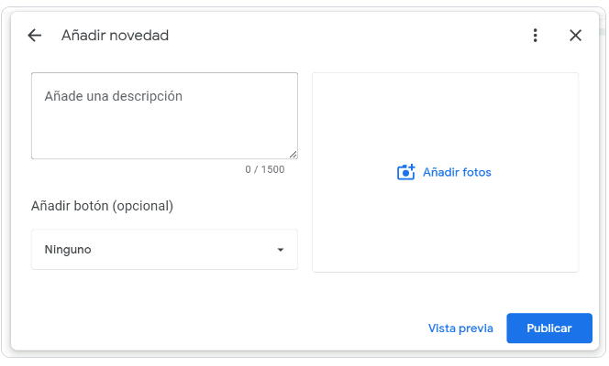This screenshot has width=609, height=366.
Task: Click the Añadir novedad dialog title
Action: coord(115,36)
